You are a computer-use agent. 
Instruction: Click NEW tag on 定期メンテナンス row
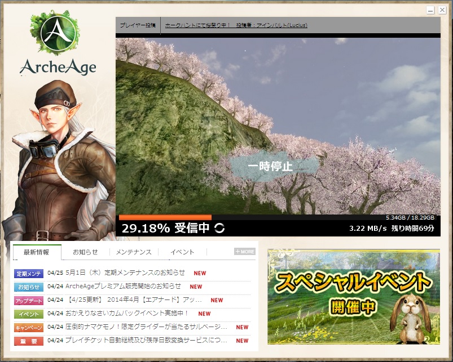(200, 273)
